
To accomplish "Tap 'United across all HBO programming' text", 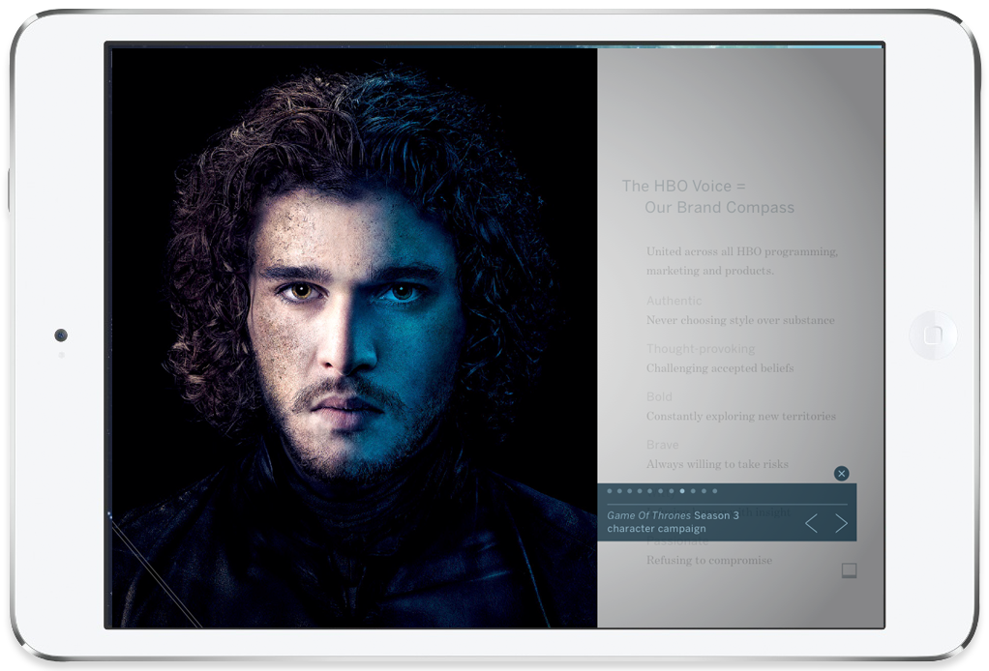I will pos(741,251).
